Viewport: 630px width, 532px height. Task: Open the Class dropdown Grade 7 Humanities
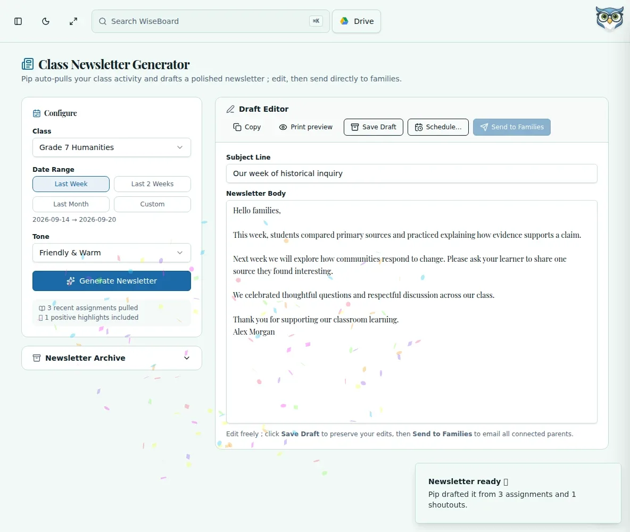tap(112, 147)
